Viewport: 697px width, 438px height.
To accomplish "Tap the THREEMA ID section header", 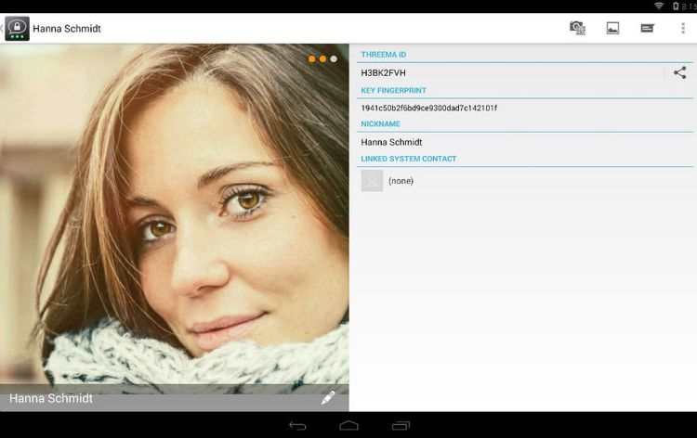I will [384, 55].
